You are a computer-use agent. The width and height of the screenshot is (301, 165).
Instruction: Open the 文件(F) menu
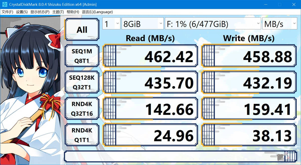pyautogui.click(x=8, y=12)
